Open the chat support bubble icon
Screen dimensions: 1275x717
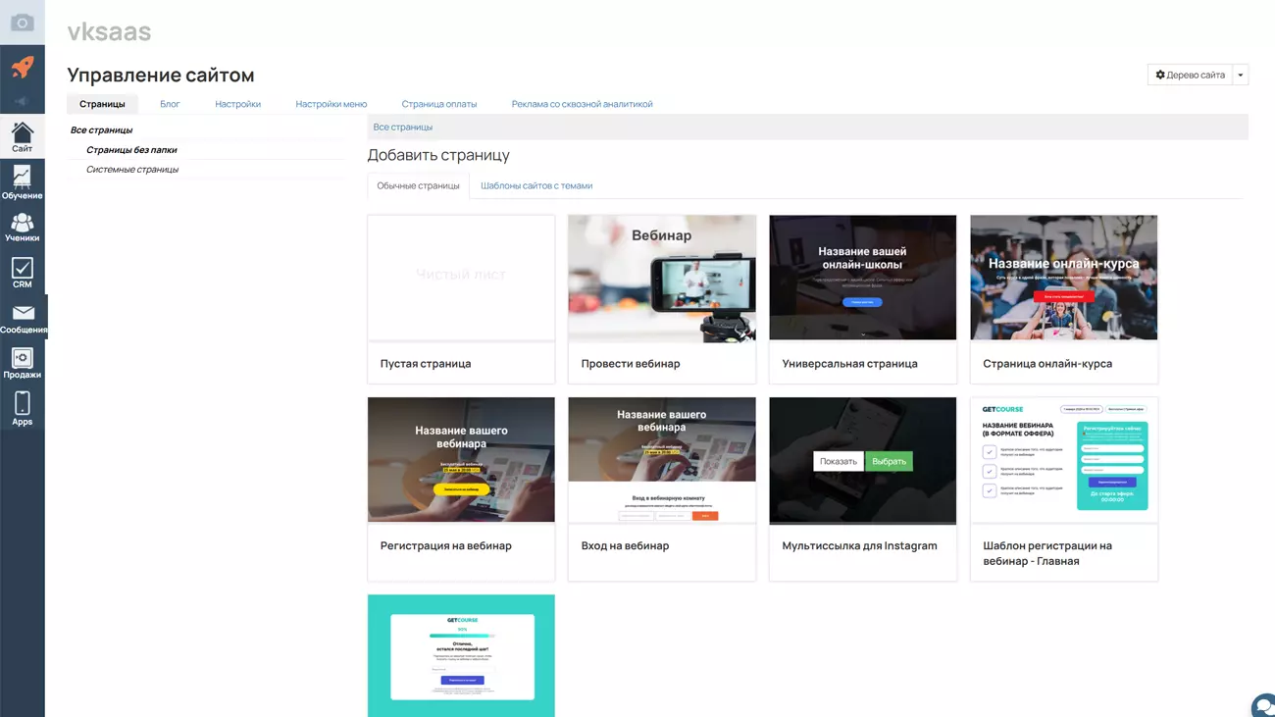pos(1263,705)
